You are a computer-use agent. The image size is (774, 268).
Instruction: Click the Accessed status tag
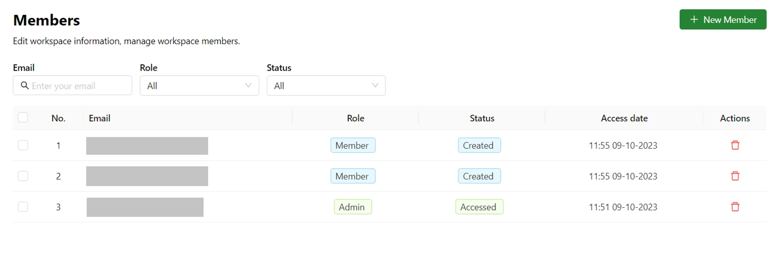[x=479, y=207]
